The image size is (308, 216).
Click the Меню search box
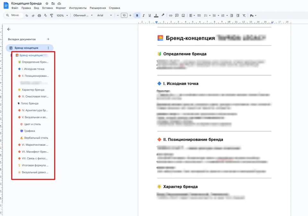point(13,15)
